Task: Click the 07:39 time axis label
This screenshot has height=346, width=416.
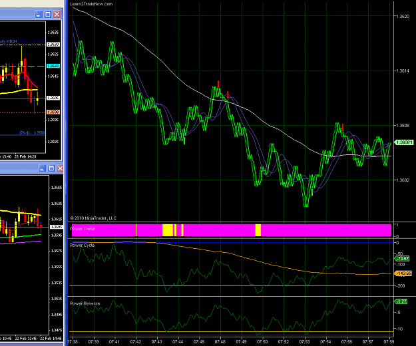Action: pyautogui.click(x=93, y=342)
